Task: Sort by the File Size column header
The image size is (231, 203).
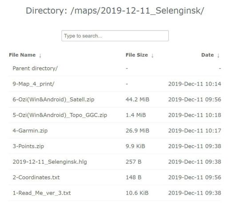Action: 137,55
